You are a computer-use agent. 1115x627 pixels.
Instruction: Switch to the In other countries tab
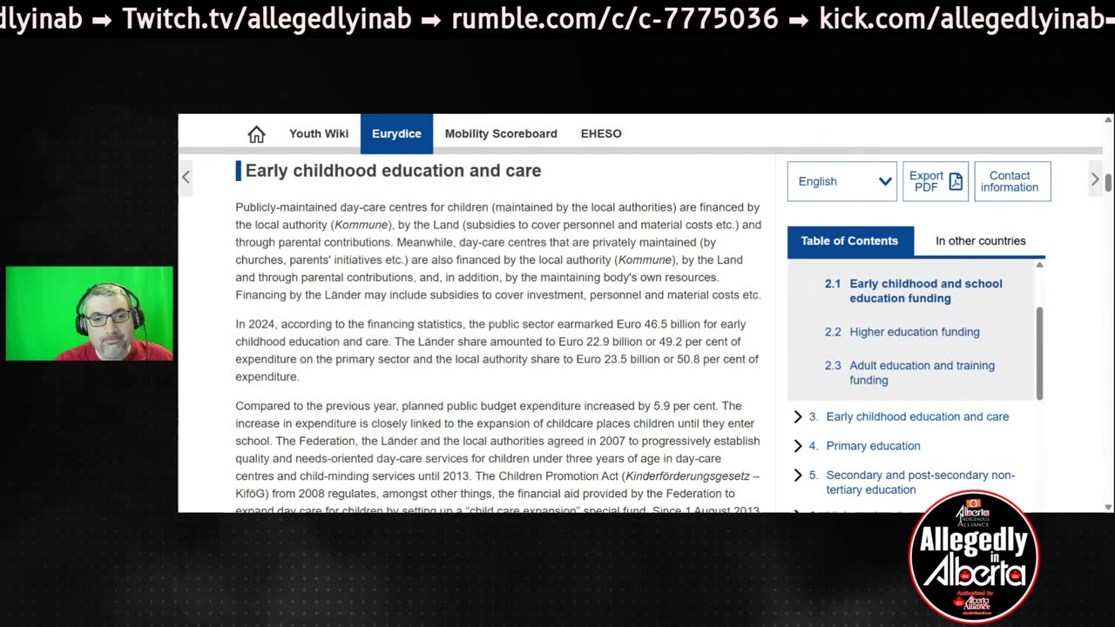click(980, 241)
